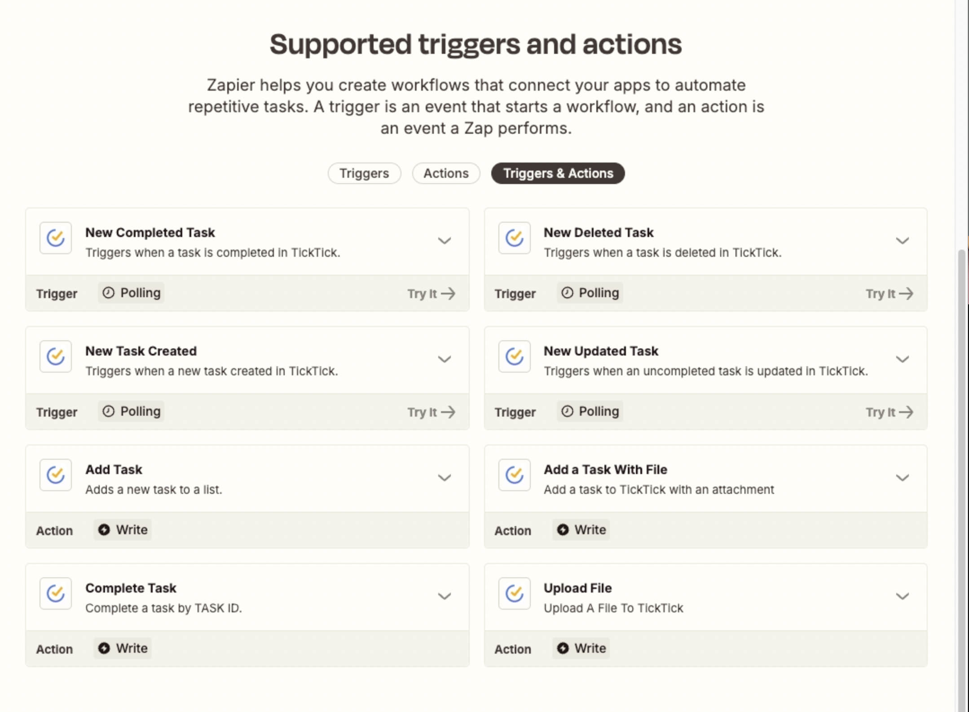Click Try It for New Deleted Task
The height and width of the screenshot is (712, 969).
(x=889, y=294)
